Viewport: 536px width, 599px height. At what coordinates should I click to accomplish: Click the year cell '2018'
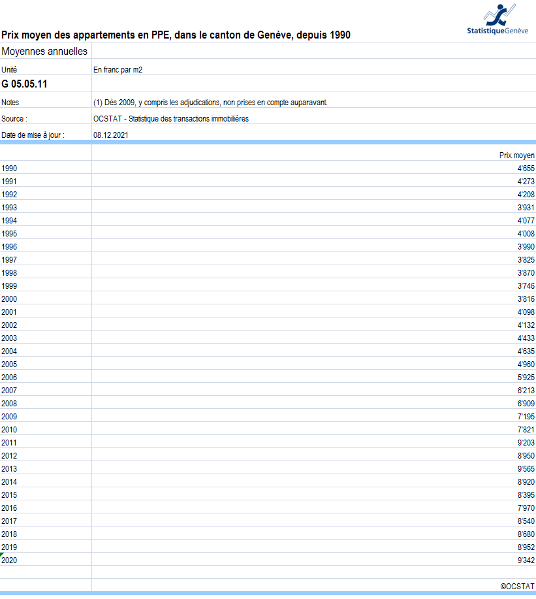click(x=9, y=534)
